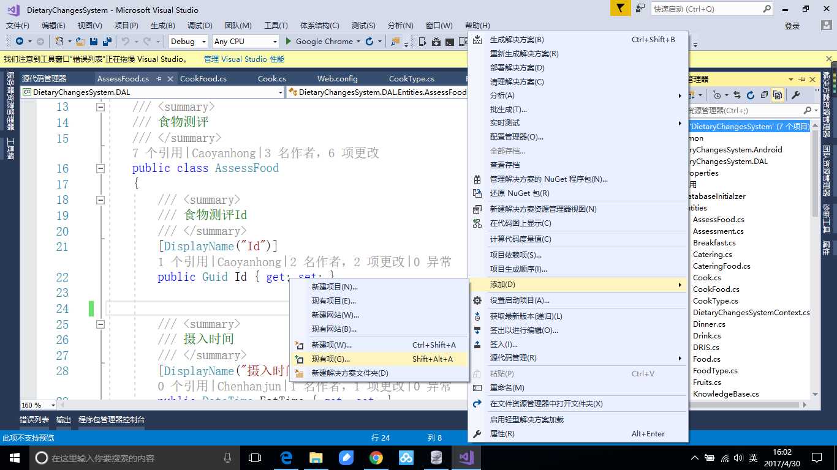
Task: Click Sync with Active Document icon
Action: click(737, 95)
